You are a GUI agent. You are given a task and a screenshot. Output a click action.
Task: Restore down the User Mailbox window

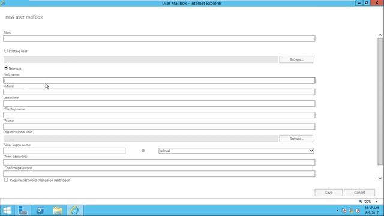pyautogui.click(x=367, y=2)
